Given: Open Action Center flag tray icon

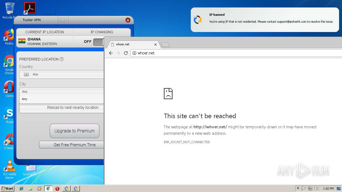Looking at the screenshot, I should pos(304,189).
